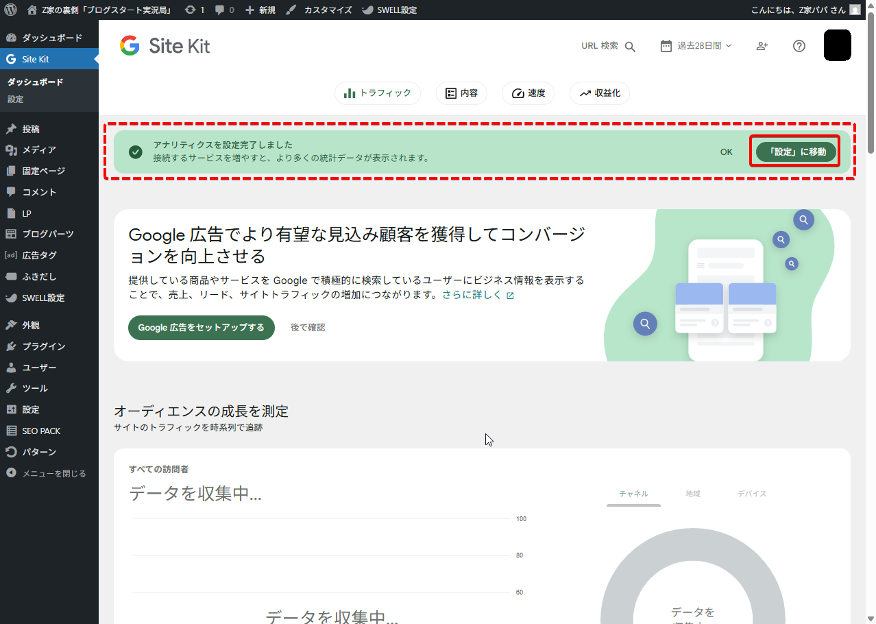Open URL 検索 search

click(x=609, y=46)
